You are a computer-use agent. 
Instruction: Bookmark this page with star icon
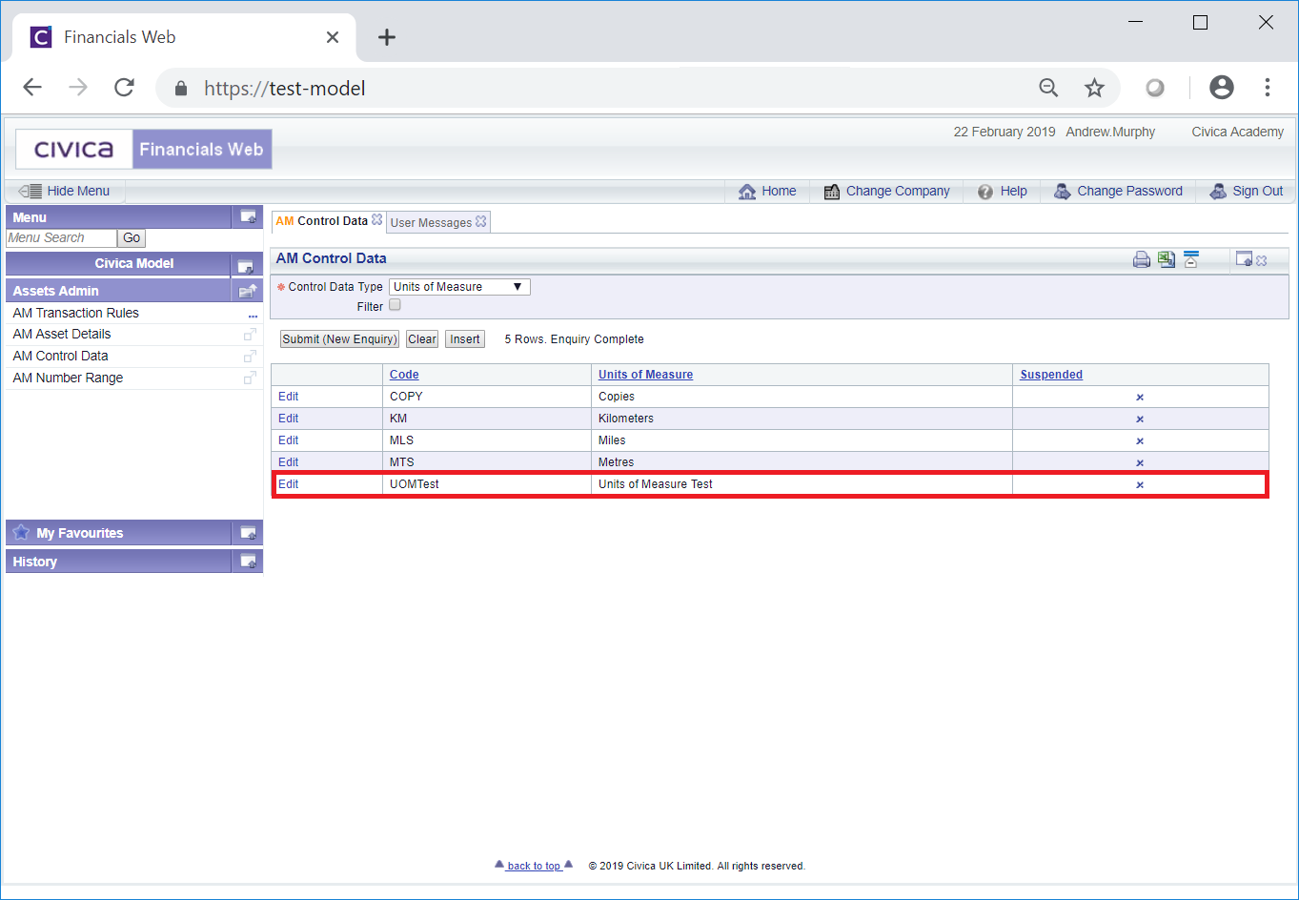(1094, 89)
